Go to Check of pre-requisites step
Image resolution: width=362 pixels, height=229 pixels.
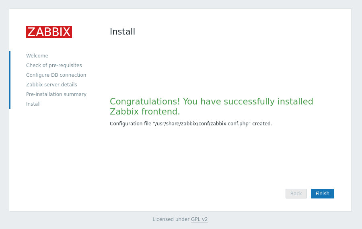(54, 65)
